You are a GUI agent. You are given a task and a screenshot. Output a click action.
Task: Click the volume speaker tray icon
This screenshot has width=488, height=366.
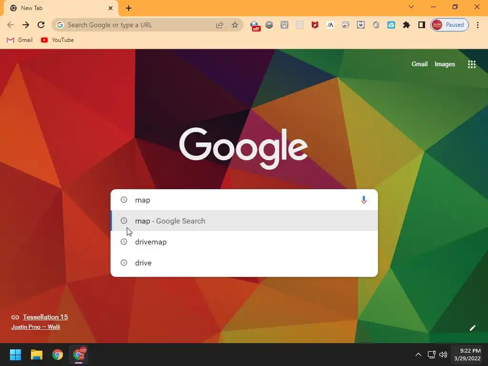click(x=443, y=355)
